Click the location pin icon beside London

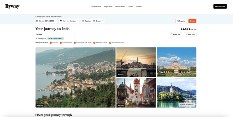coord(61,21)
